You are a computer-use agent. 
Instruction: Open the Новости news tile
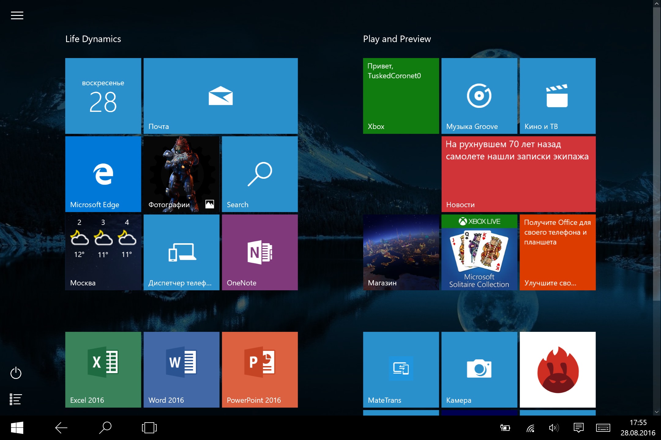518,174
